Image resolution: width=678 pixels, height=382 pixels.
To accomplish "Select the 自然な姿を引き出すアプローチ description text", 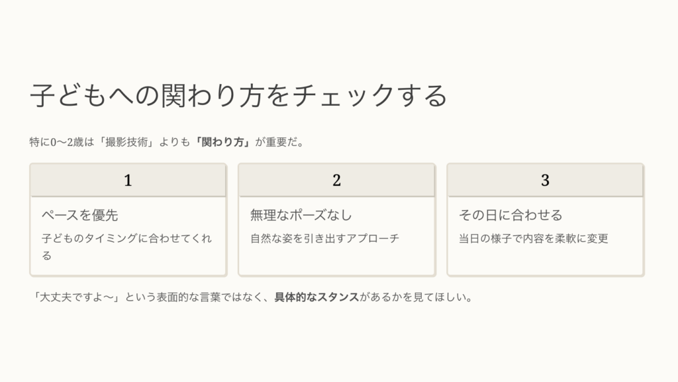I will pyautogui.click(x=324, y=239).
